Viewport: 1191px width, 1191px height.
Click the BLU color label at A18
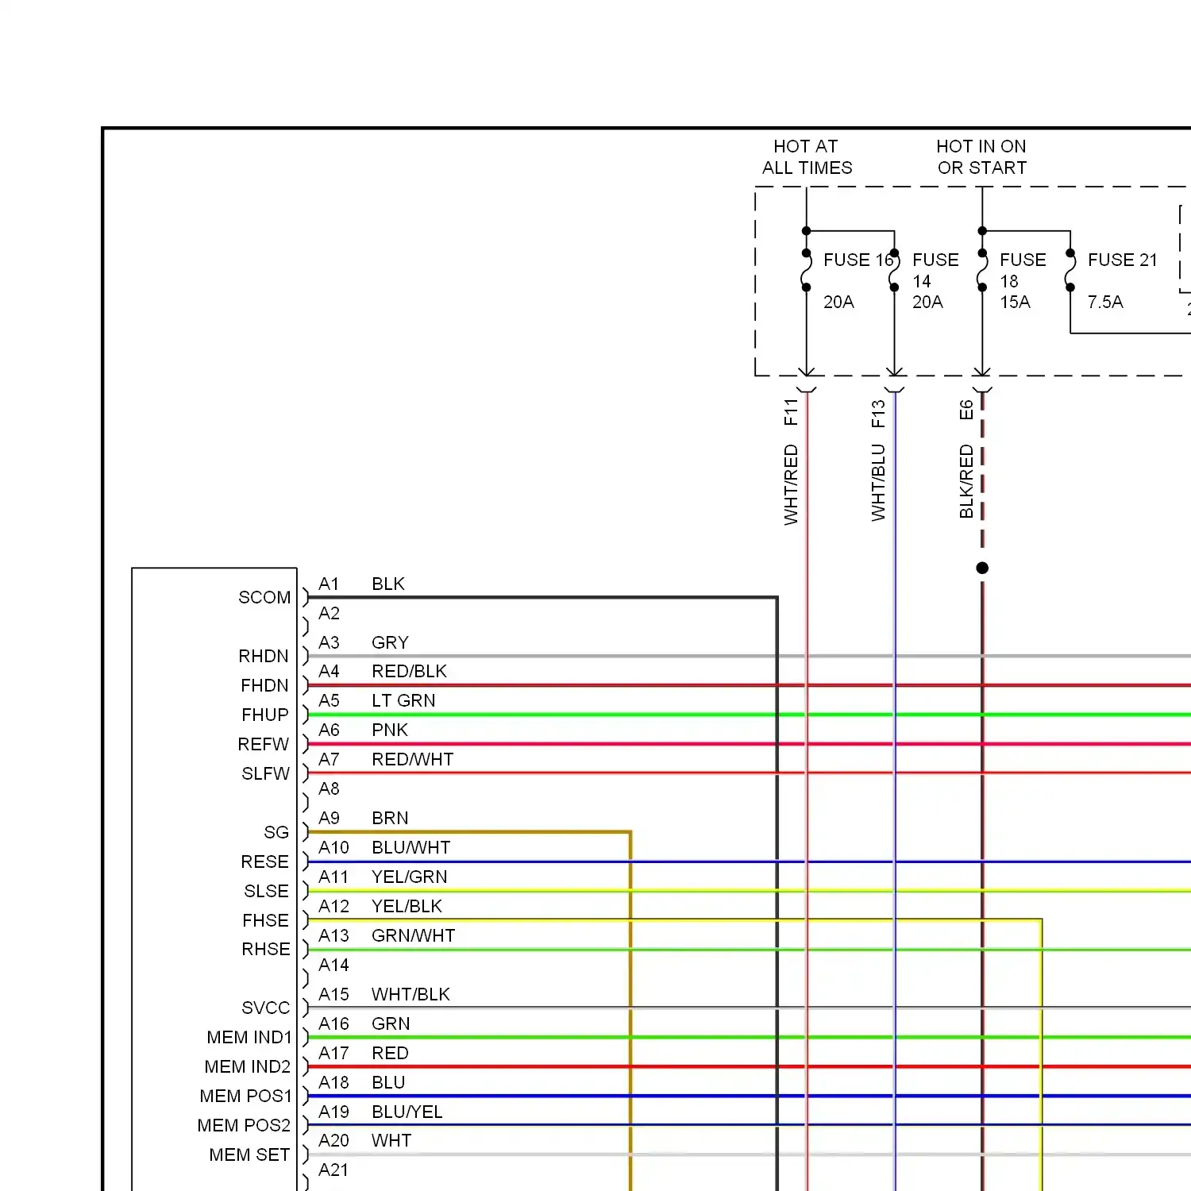[388, 1082]
